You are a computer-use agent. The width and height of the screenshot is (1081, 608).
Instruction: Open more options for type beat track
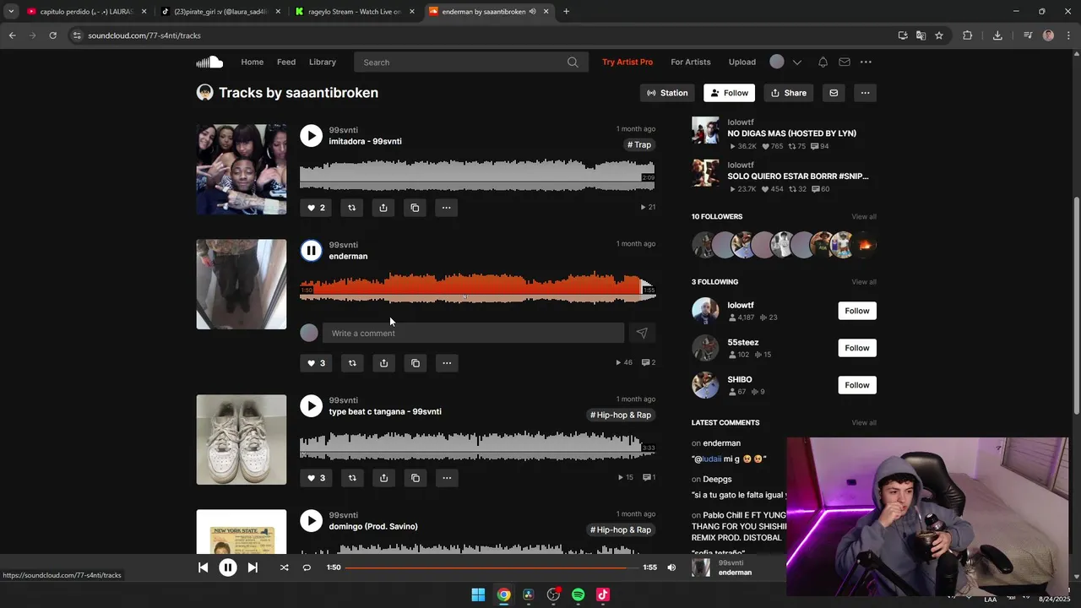pos(447,478)
